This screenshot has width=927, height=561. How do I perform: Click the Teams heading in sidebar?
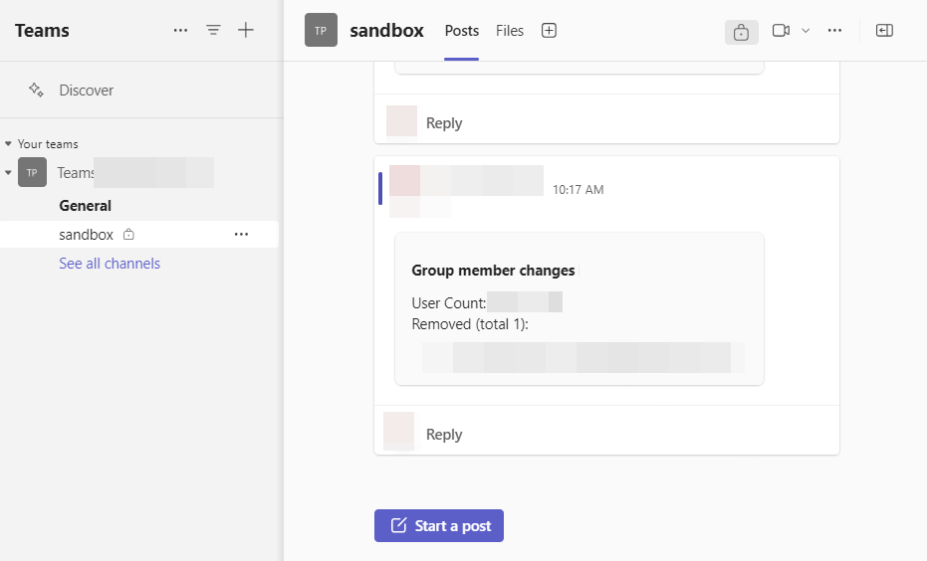[42, 30]
